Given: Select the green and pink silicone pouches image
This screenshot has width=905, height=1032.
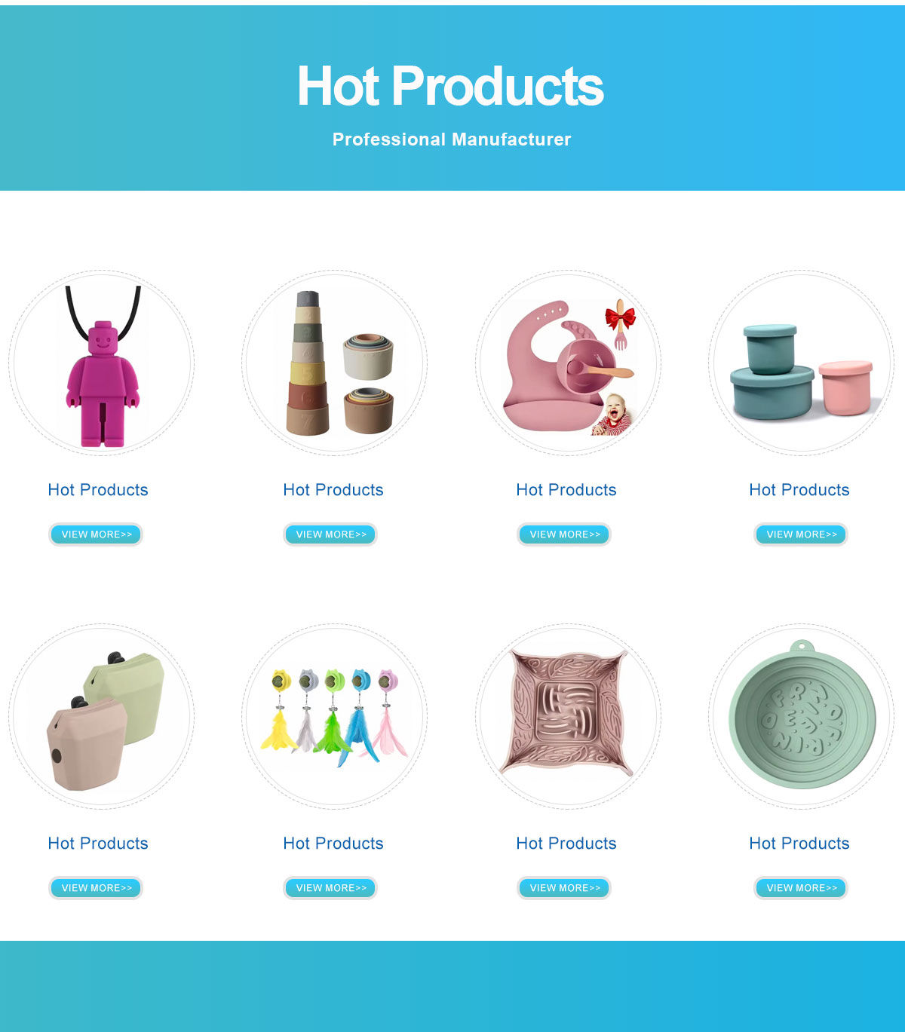Looking at the screenshot, I should pos(101,716).
